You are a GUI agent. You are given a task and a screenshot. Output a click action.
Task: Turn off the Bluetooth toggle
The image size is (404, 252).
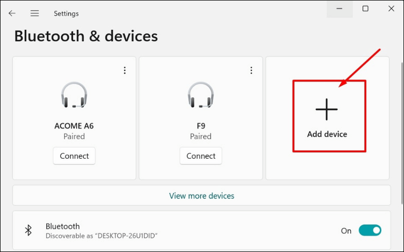click(x=370, y=230)
